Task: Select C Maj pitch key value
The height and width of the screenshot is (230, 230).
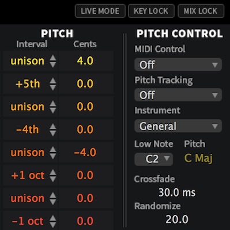Action: [x=198, y=159]
